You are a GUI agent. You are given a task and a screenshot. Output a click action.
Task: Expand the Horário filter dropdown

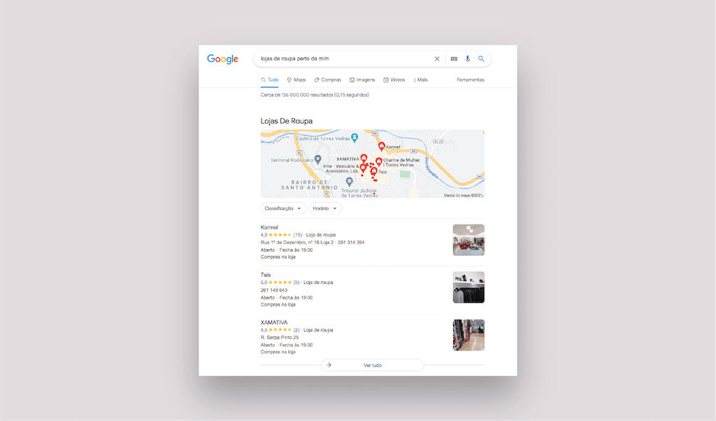coord(326,208)
